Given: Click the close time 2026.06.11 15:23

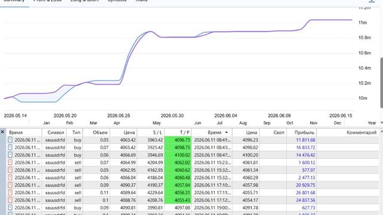Looking at the screenshot, I should pos(212,162).
